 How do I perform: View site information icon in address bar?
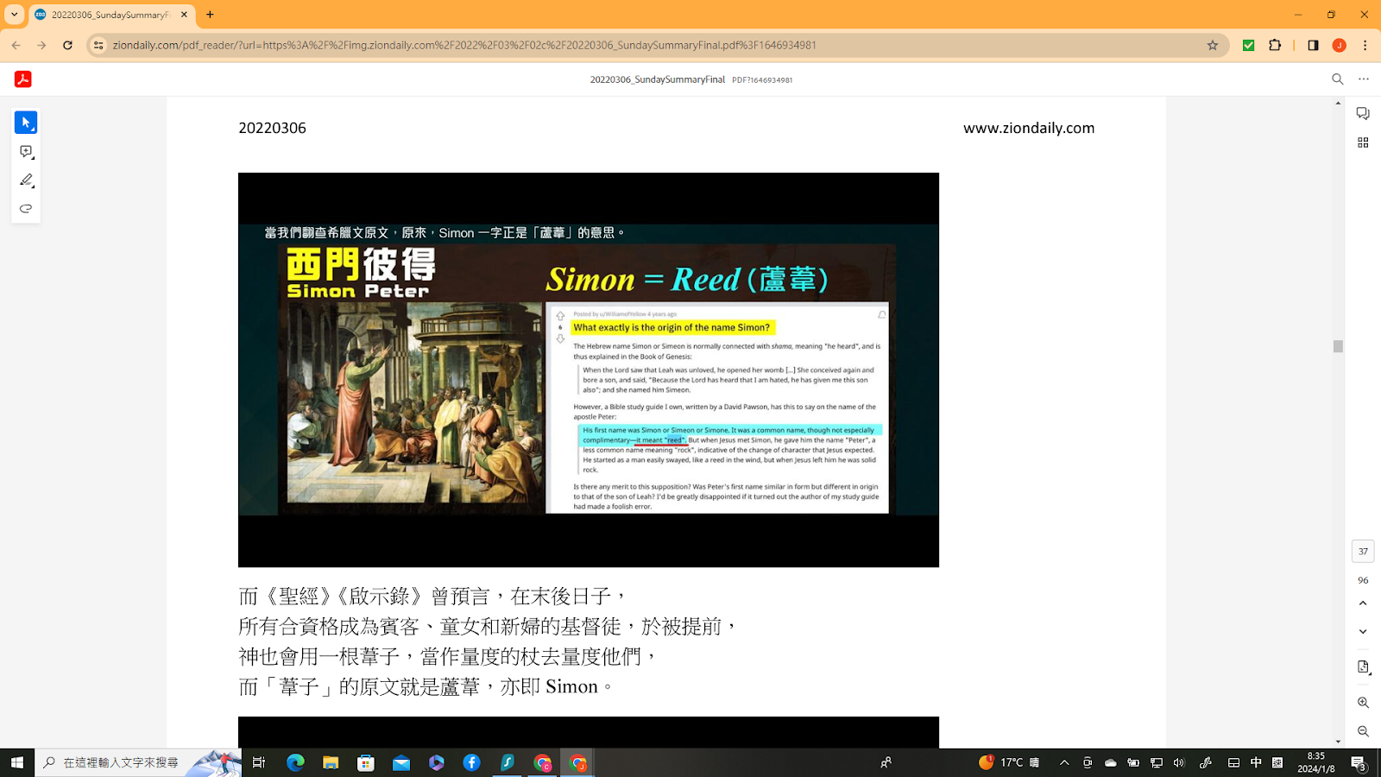(x=98, y=45)
